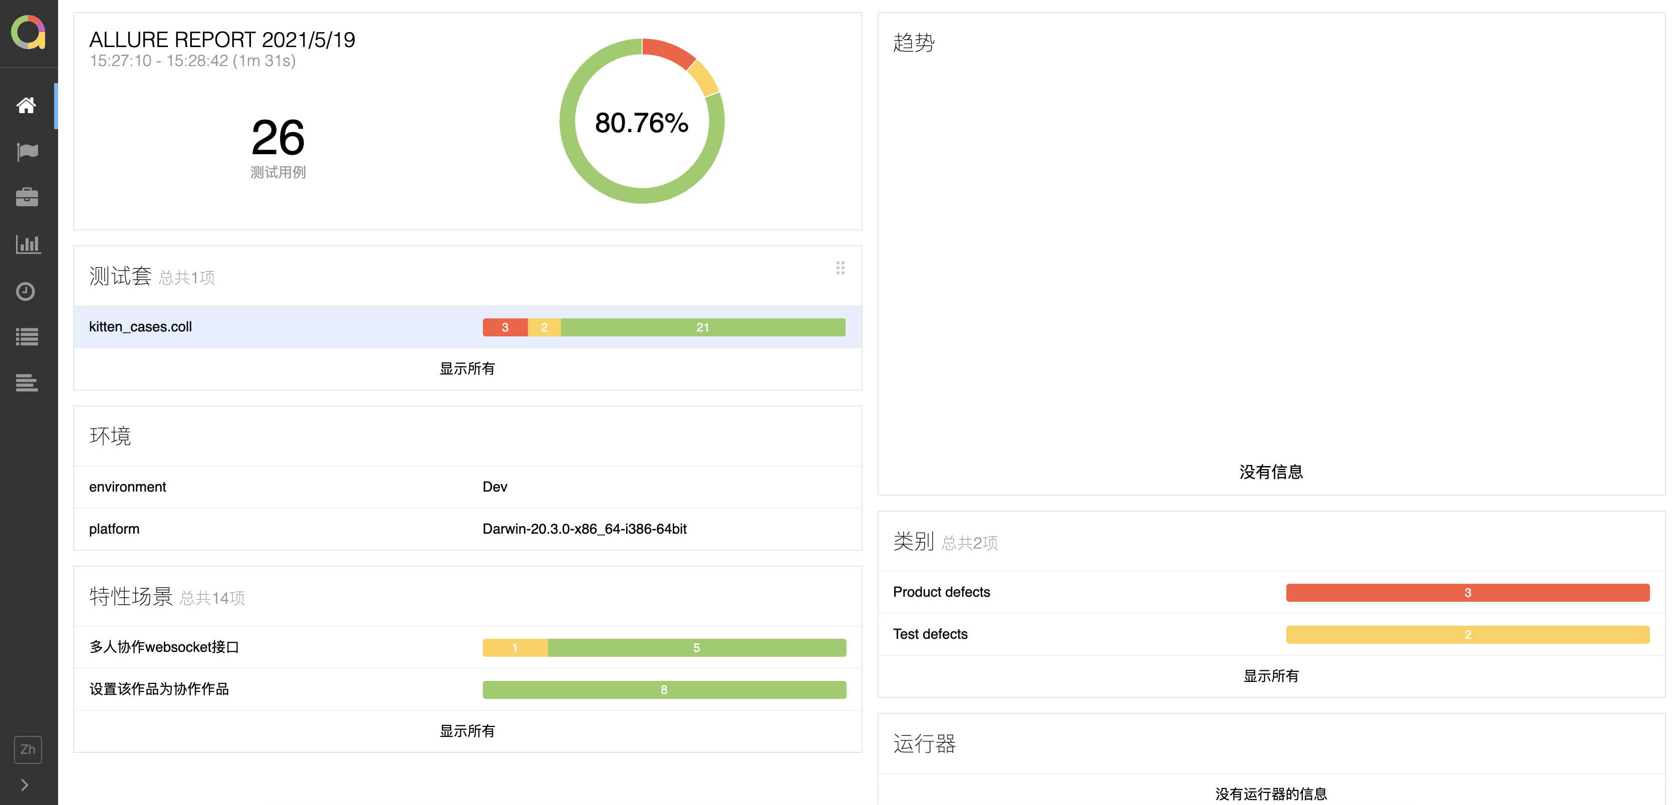Open the Zh language selector

28,749
